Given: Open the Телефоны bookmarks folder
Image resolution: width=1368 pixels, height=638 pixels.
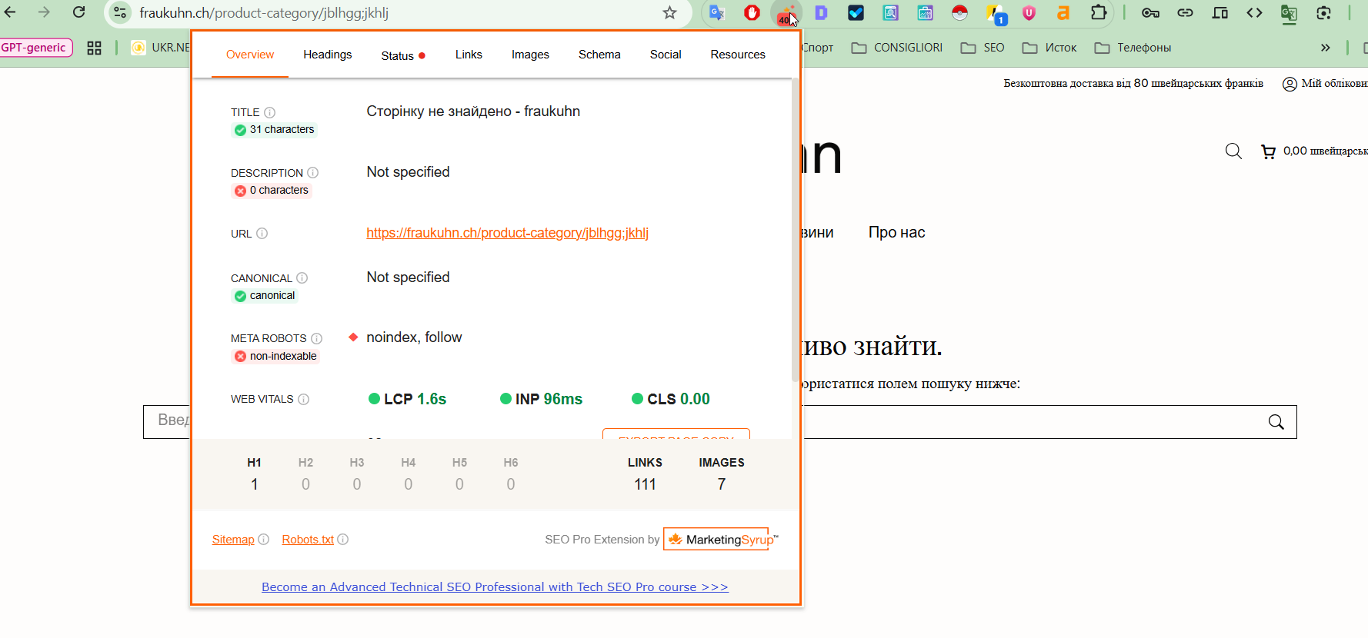Looking at the screenshot, I should pos(1133,48).
